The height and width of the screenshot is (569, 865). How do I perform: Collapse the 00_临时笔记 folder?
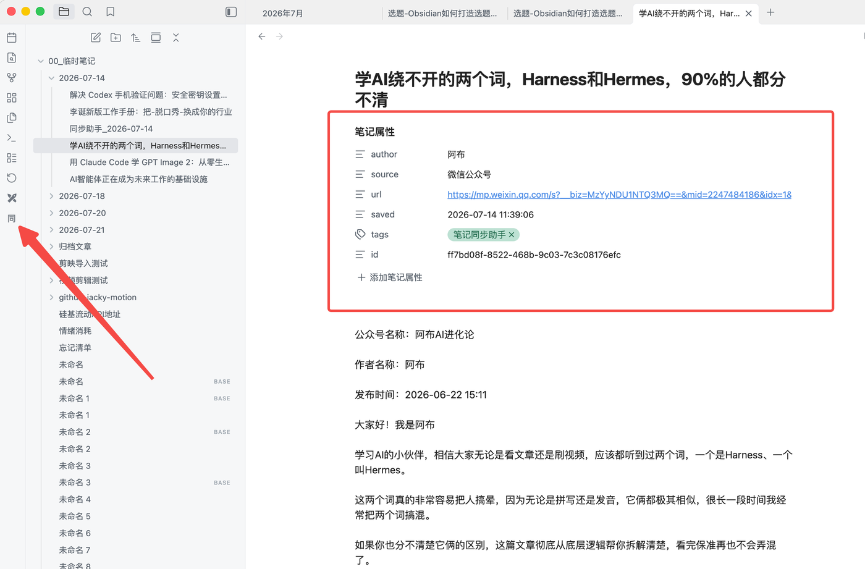41,61
